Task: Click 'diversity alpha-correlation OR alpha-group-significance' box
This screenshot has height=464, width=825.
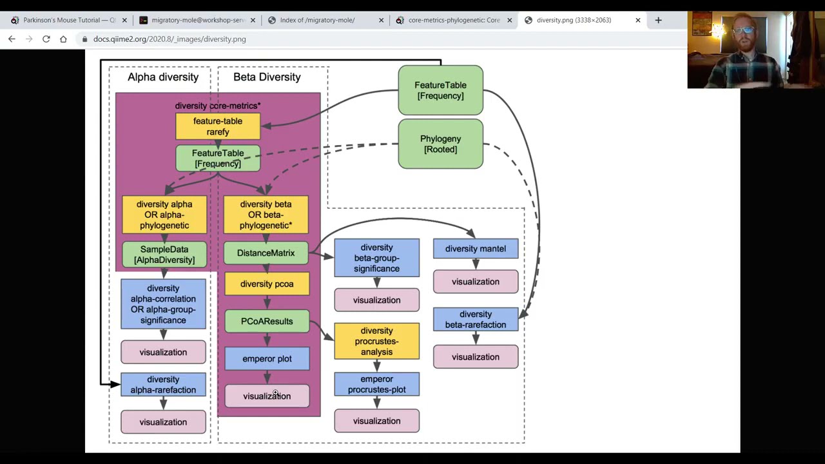Action: tap(163, 304)
